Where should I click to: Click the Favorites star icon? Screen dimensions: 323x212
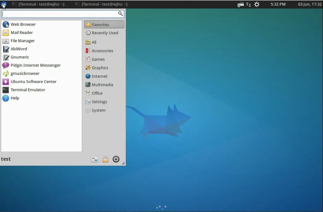click(88, 25)
